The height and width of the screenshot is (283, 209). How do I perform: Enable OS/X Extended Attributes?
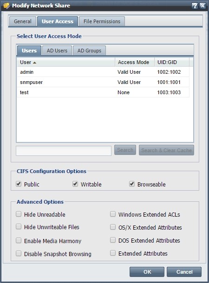pos(113,227)
